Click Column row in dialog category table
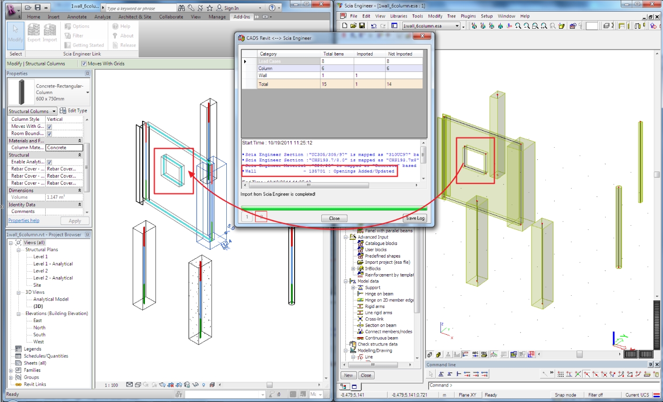Viewport: 663px width, 402px height. click(332, 68)
